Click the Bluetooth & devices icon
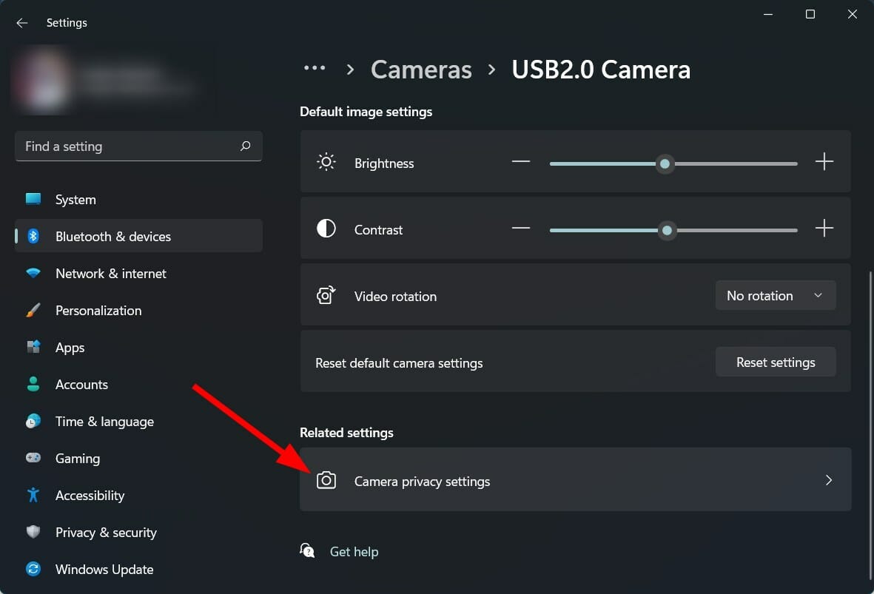 tap(33, 236)
